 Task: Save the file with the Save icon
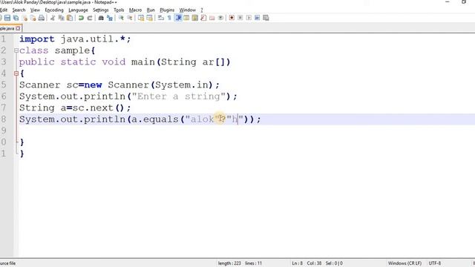tap(7, 18)
